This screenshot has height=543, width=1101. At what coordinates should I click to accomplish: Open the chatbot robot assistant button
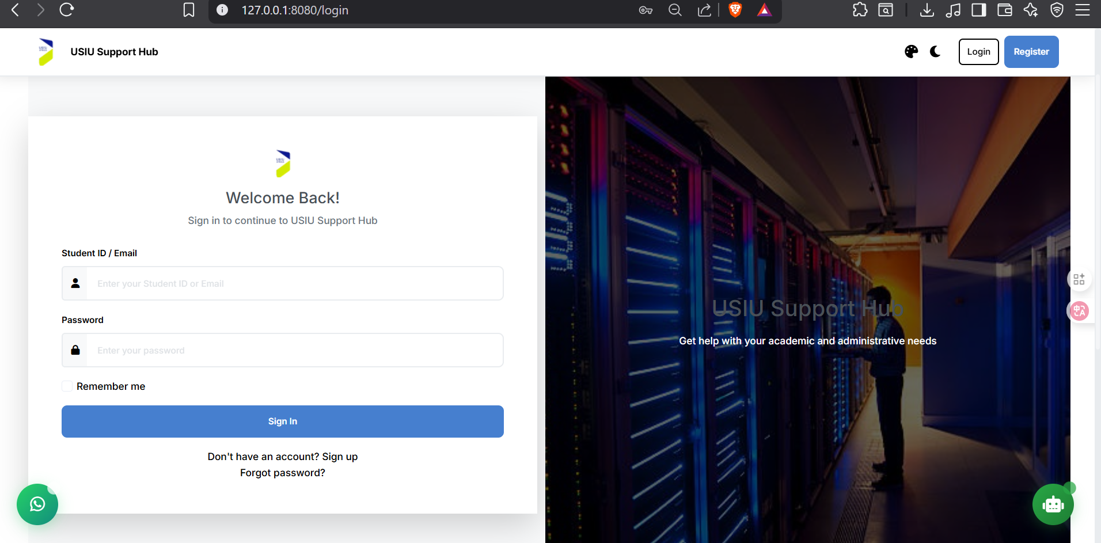point(1053,504)
